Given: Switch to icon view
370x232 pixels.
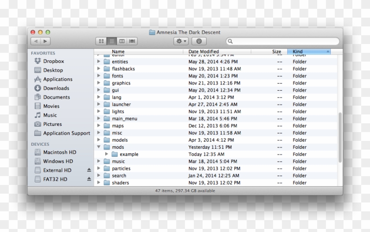Looking at the screenshot, I should 101,41.
